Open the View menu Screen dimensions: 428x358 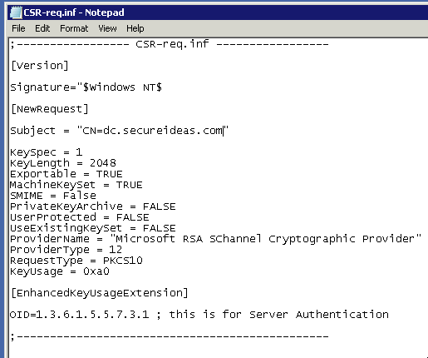(x=107, y=28)
